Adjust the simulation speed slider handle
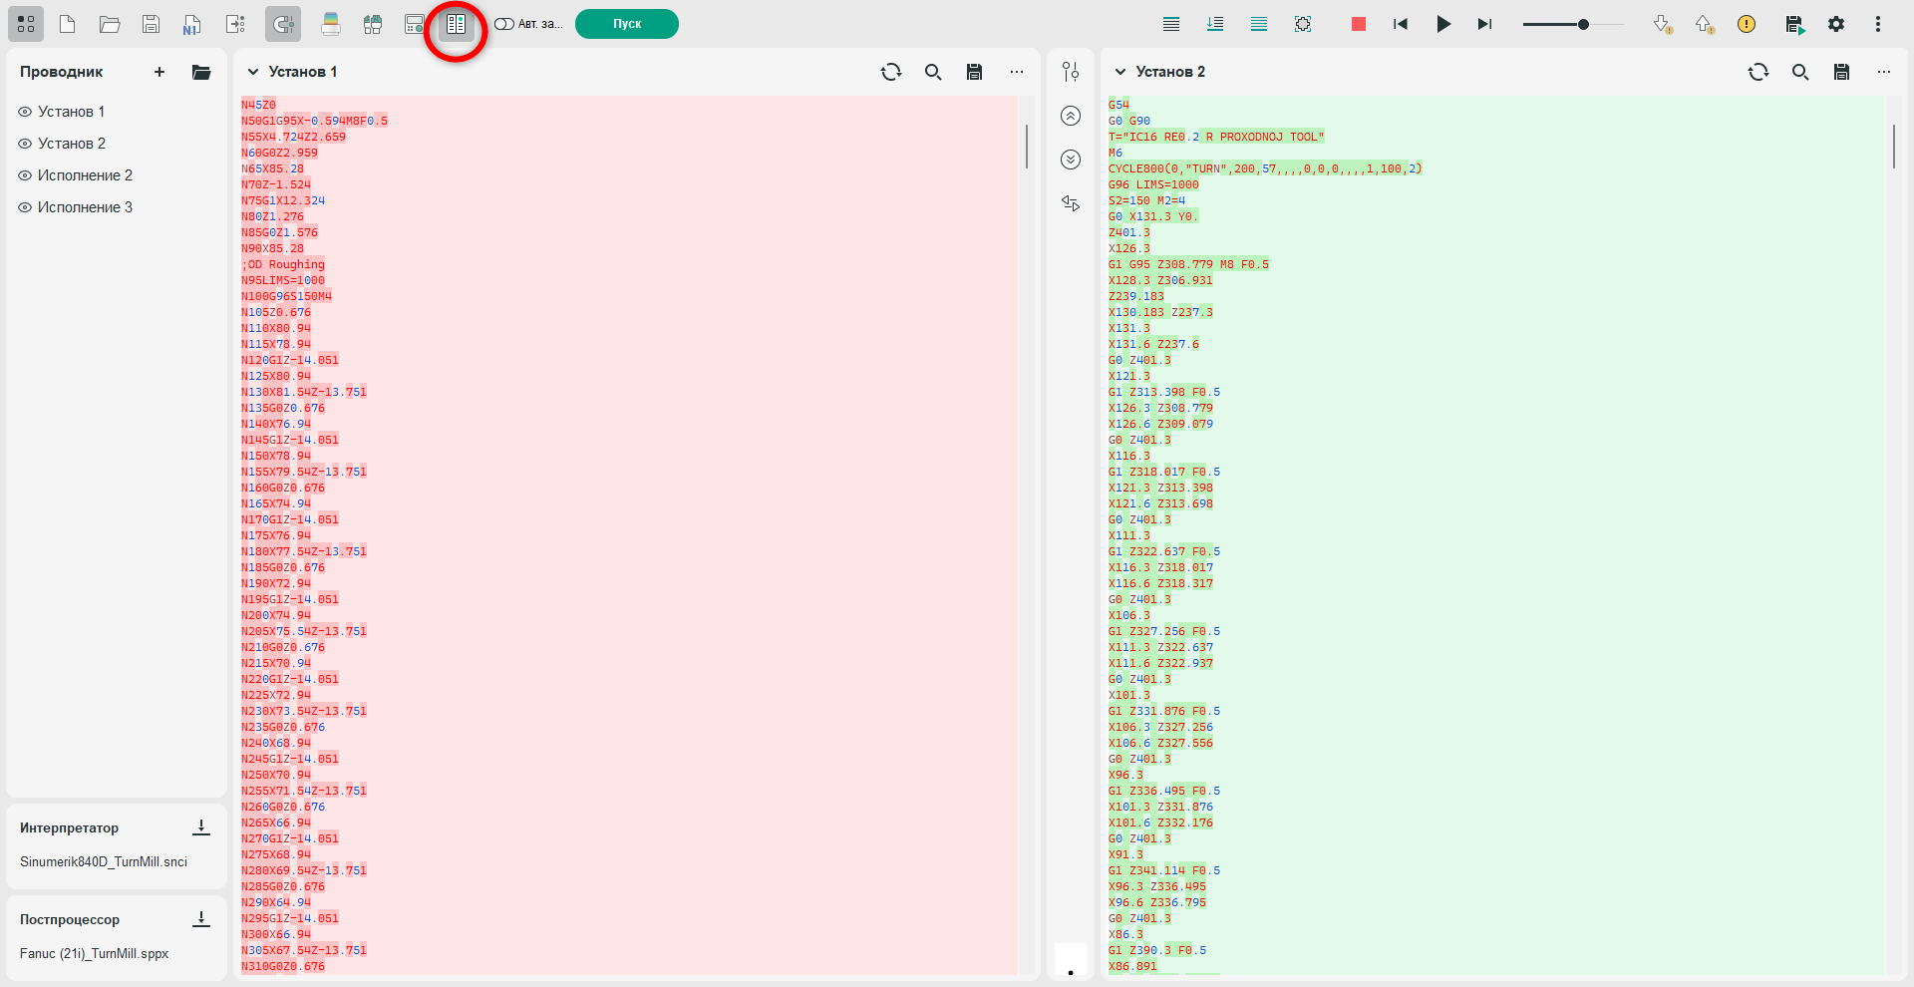 (1583, 24)
